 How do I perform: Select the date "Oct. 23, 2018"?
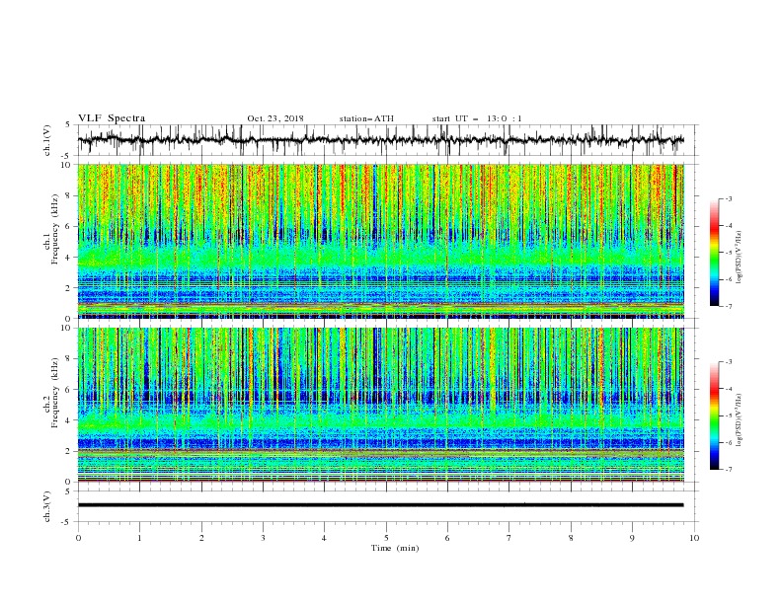pyautogui.click(x=275, y=118)
